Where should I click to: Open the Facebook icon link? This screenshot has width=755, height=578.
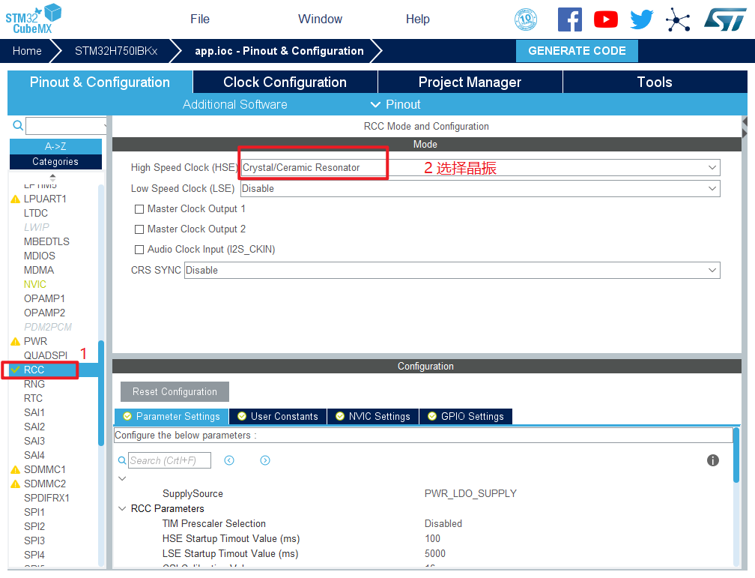click(569, 19)
